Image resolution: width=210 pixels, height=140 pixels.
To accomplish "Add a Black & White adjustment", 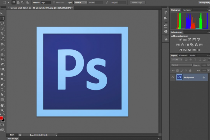I will point(187,45).
